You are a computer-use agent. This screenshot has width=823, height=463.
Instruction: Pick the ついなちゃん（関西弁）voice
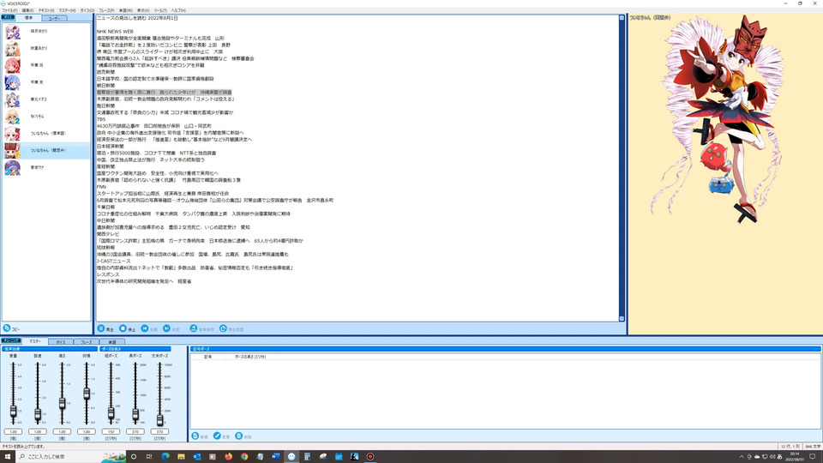click(x=46, y=151)
